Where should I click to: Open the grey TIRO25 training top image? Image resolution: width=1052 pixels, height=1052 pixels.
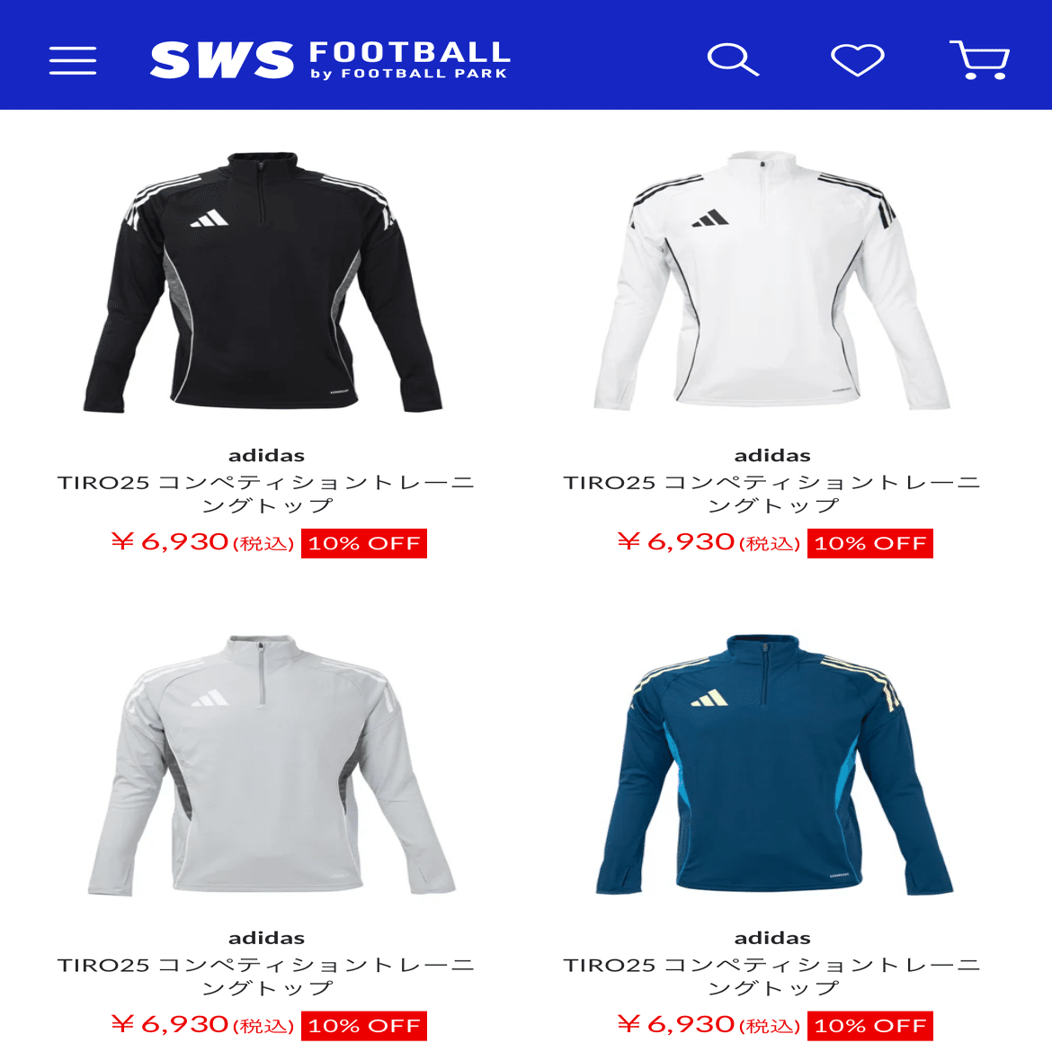coord(271,765)
